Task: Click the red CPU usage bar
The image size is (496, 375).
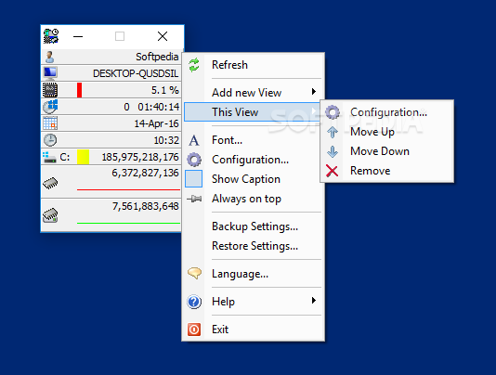Action: coord(79,90)
